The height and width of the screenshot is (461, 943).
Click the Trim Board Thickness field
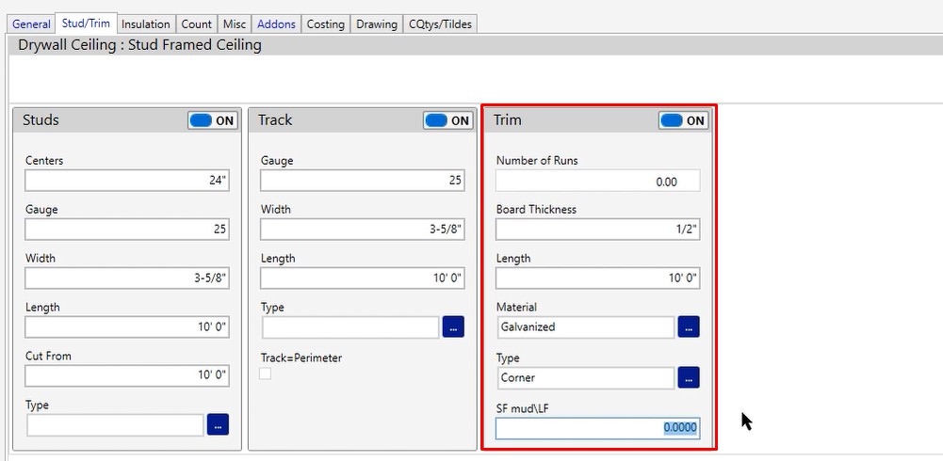597,230
